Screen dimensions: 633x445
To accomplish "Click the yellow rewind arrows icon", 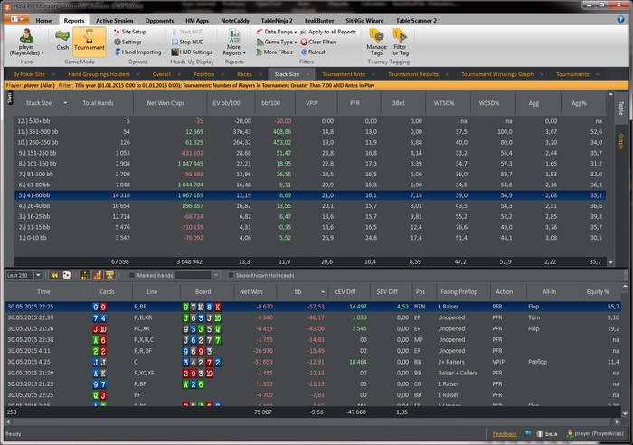I will pos(54,275).
